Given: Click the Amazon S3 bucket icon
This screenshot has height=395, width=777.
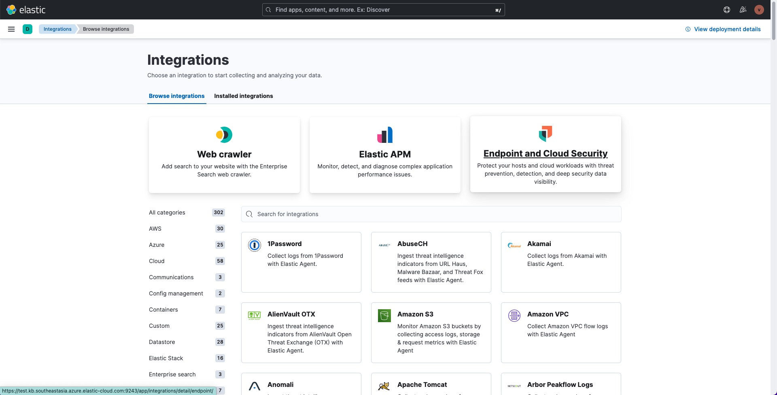Looking at the screenshot, I should coord(384,316).
